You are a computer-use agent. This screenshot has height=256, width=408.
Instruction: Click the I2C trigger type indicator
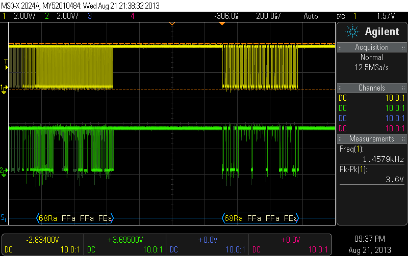coord(341,16)
